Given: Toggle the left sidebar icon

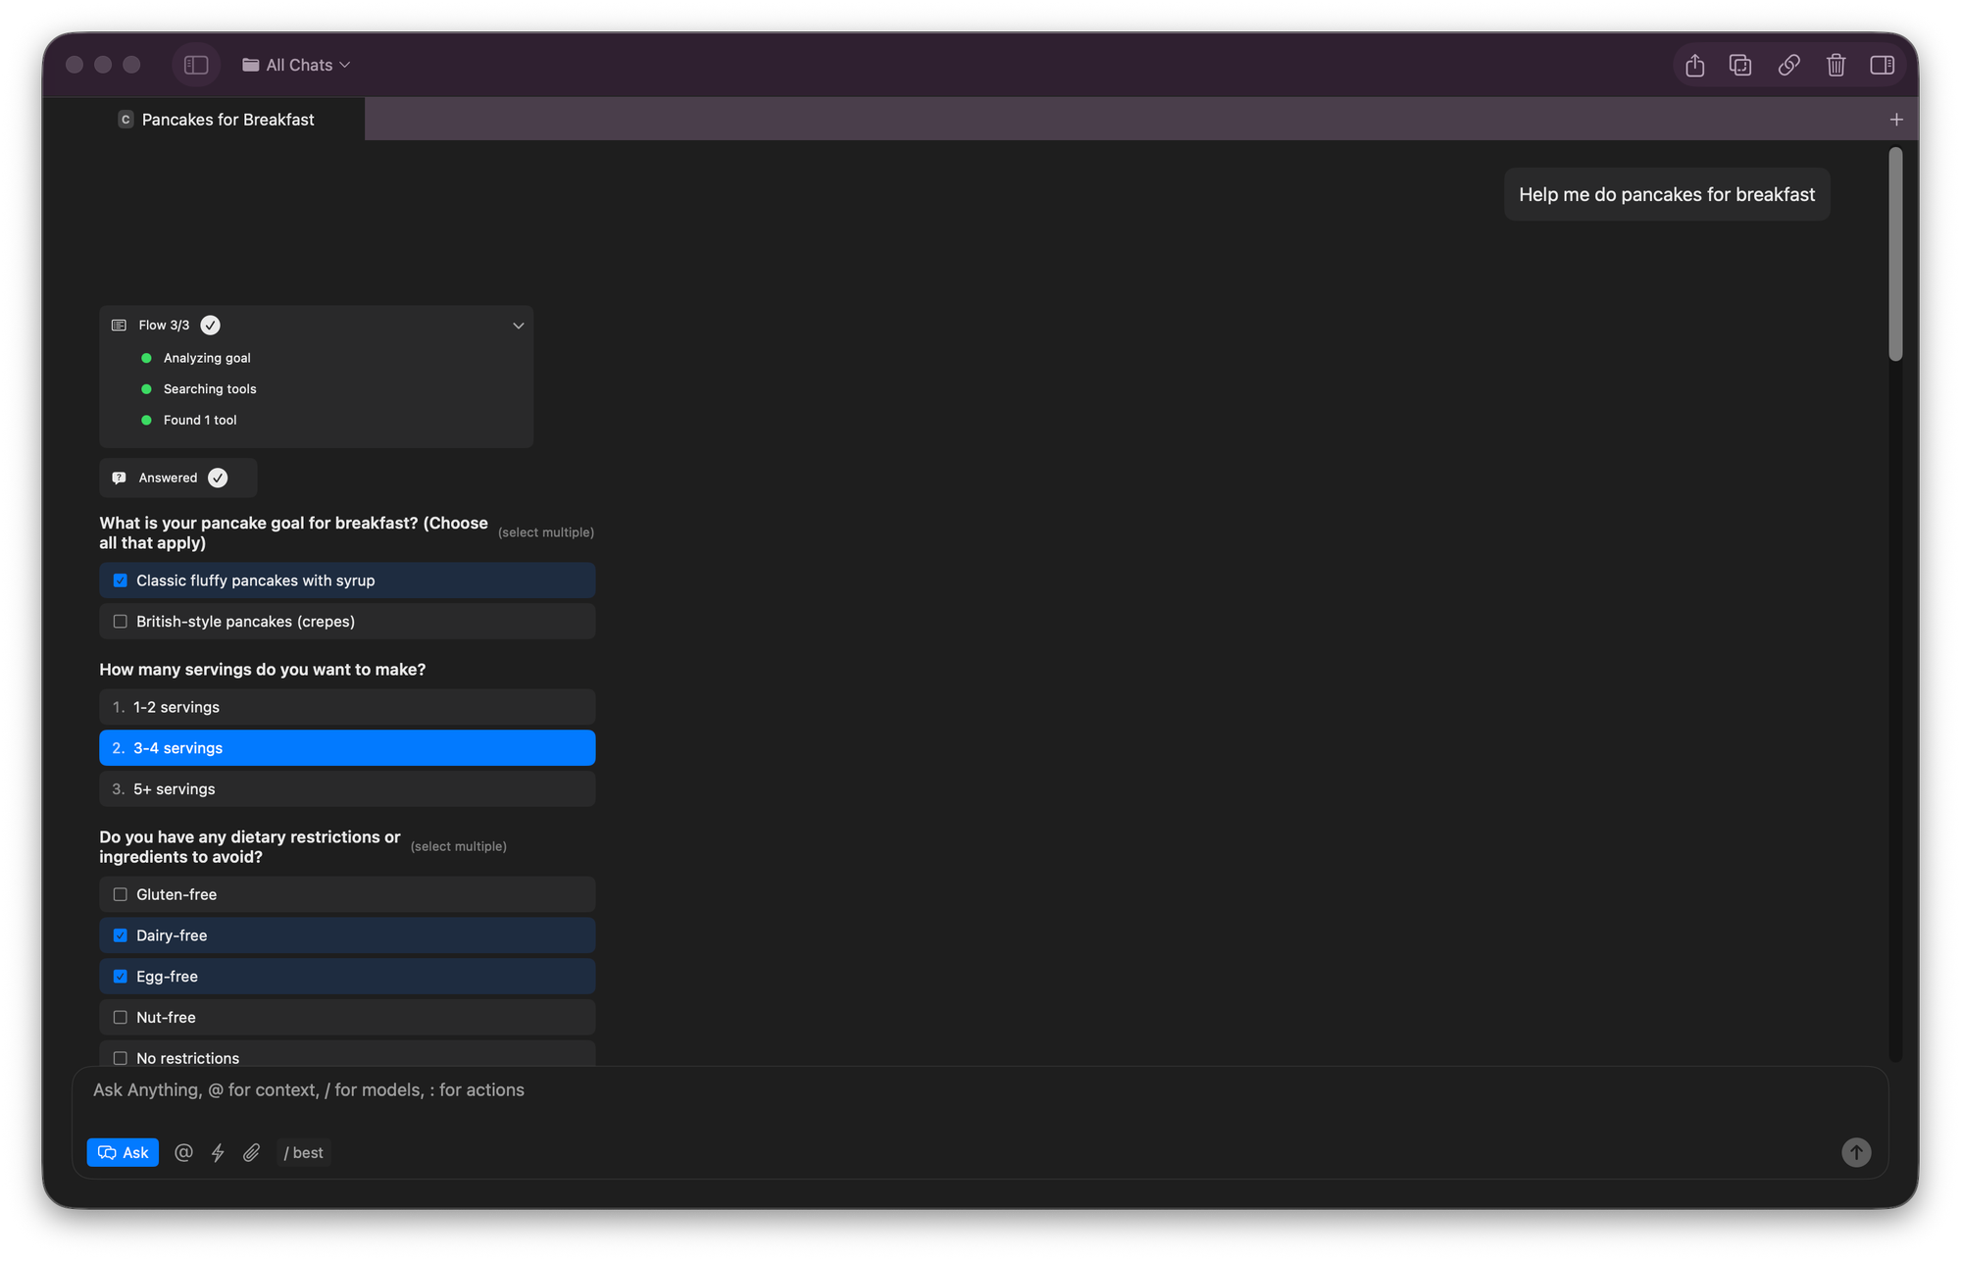Looking at the screenshot, I should (x=196, y=65).
